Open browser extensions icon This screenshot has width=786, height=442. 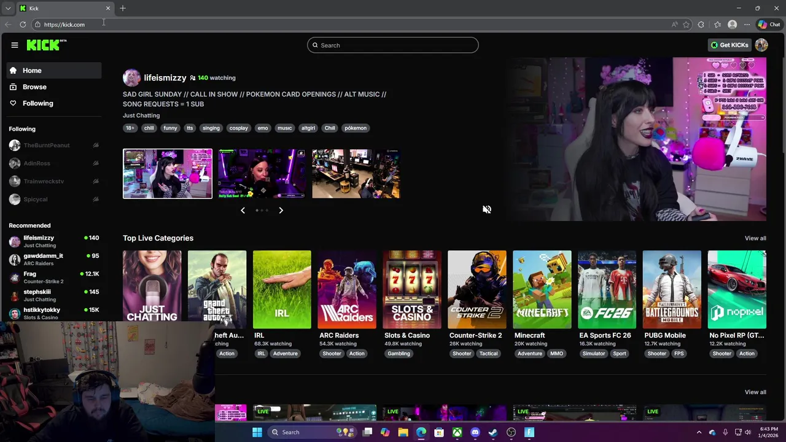pos(701,25)
